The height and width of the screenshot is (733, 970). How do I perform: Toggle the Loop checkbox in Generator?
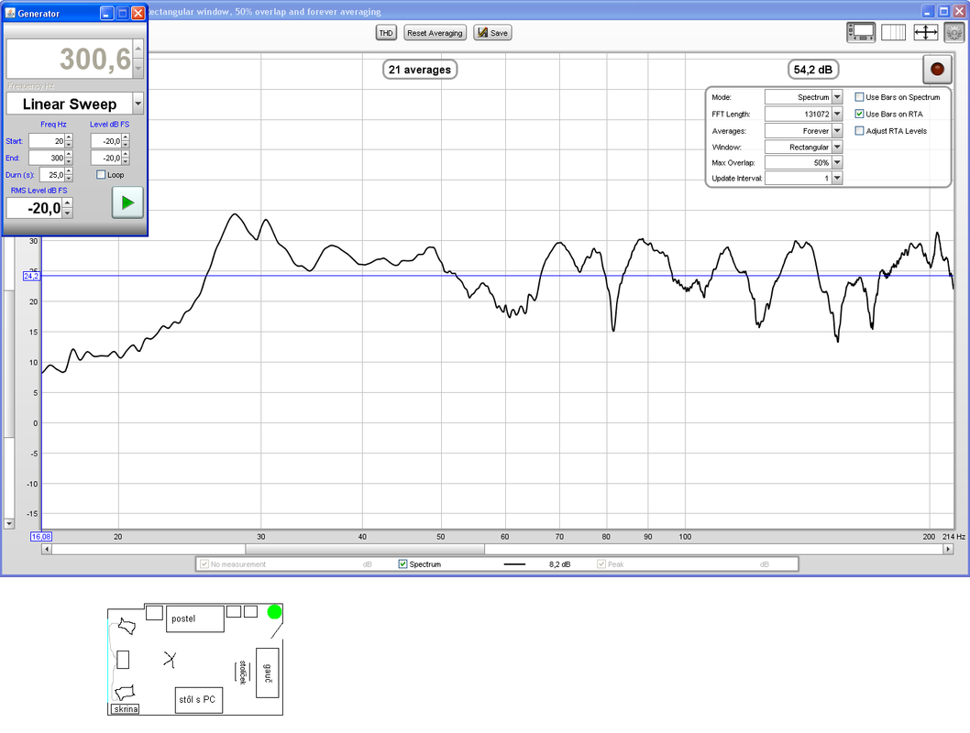pyautogui.click(x=101, y=175)
